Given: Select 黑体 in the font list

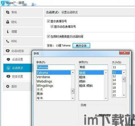Looking at the screenshot, I should pyautogui.click(x=54, y=94).
